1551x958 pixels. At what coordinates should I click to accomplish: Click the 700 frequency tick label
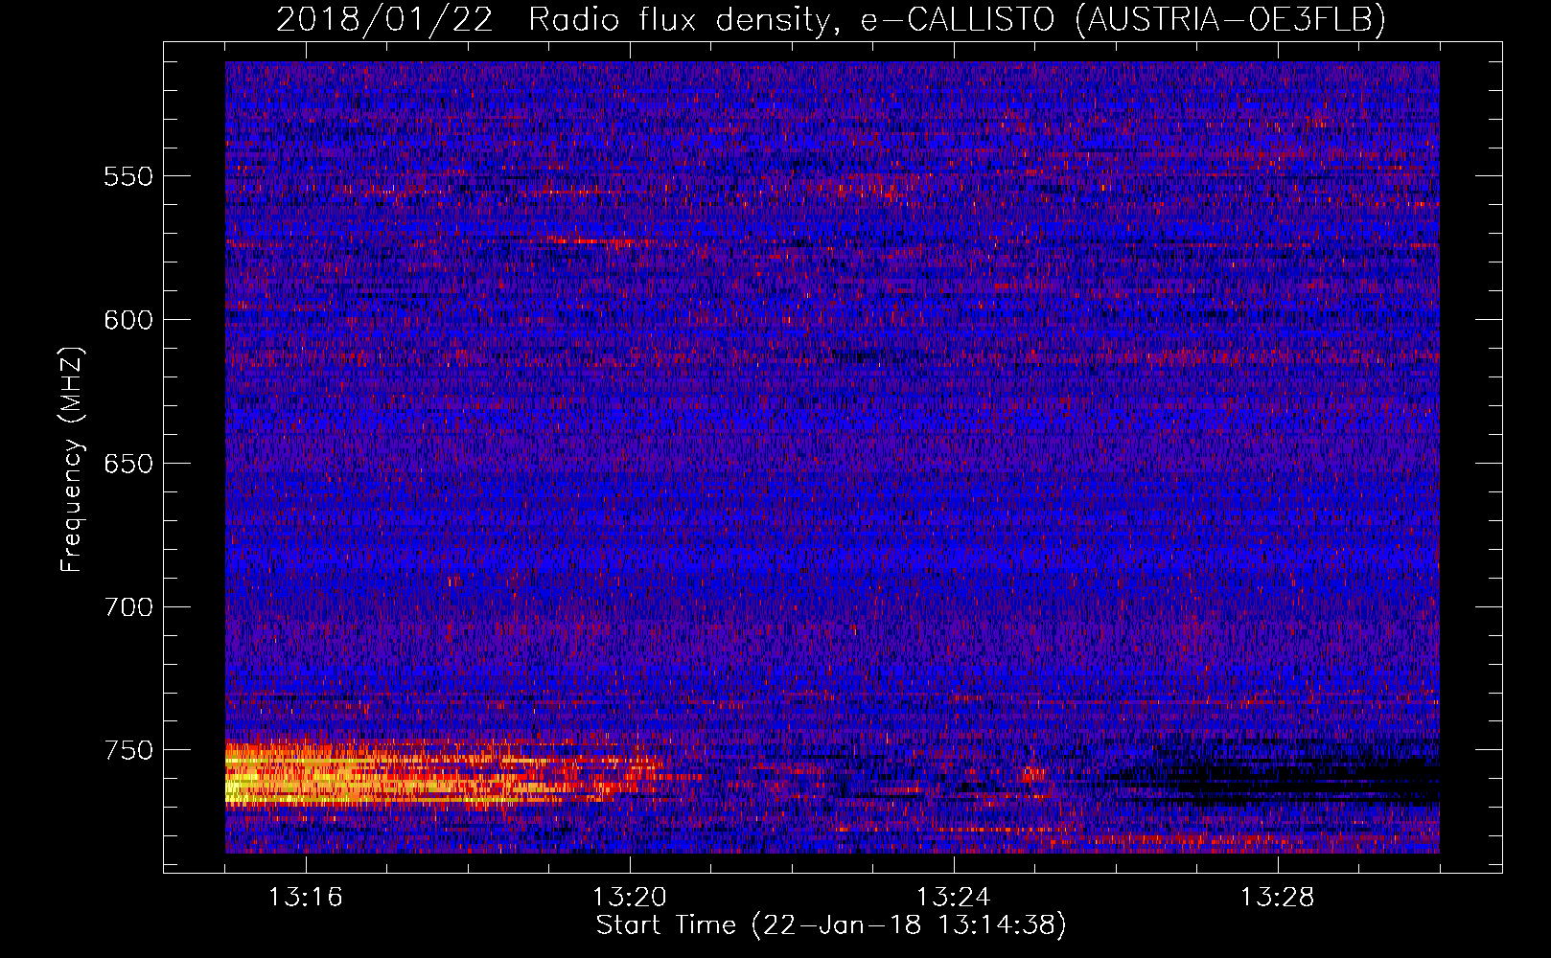tap(128, 607)
